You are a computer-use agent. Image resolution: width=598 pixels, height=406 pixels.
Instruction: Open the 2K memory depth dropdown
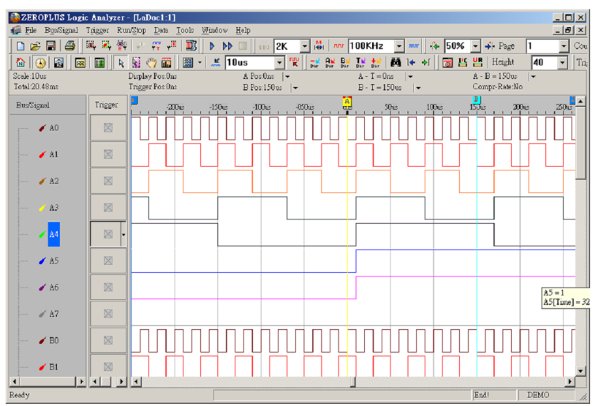pyautogui.click(x=305, y=46)
